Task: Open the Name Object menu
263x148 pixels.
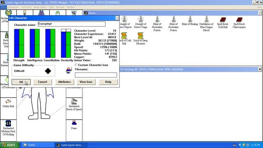Action: pyautogui.click(x=40, y=7)
